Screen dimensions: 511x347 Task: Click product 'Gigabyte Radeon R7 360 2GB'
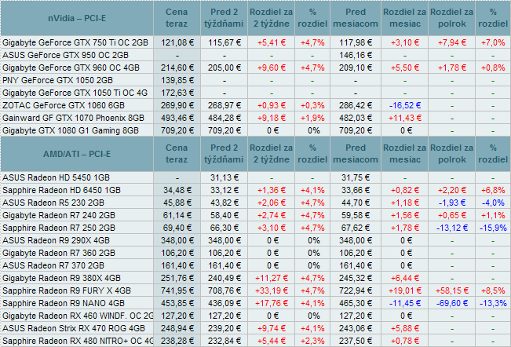(59, 253)
